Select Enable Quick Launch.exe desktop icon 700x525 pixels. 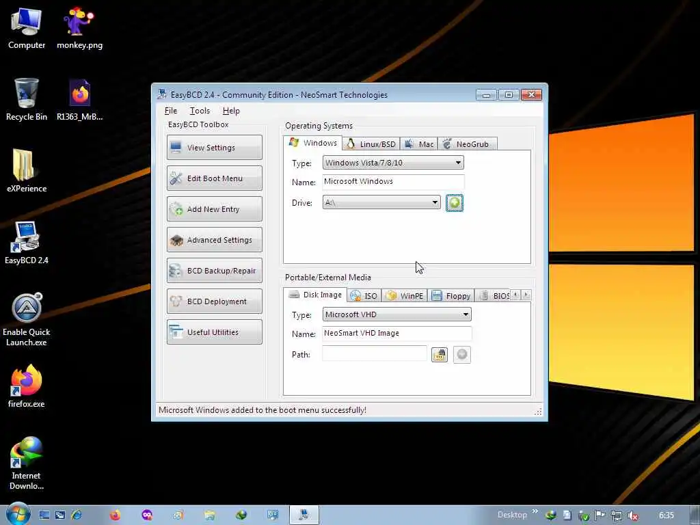[x=27, y=319]
